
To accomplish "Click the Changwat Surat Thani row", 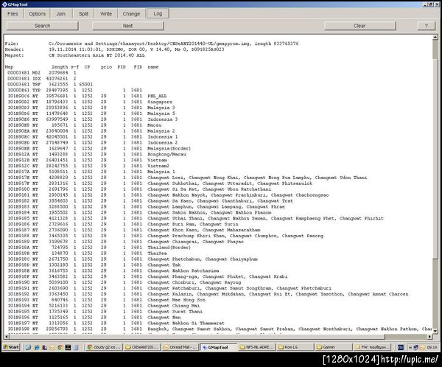I will (x=105, y=312).
